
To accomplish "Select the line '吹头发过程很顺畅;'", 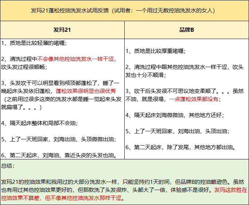I will coord(24,67).
